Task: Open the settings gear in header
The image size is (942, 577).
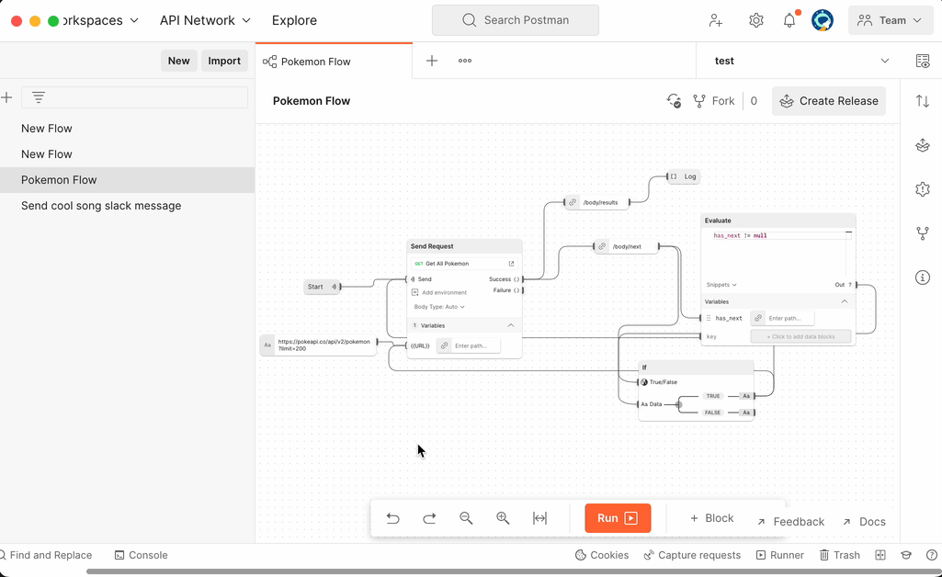Action: 755,20
